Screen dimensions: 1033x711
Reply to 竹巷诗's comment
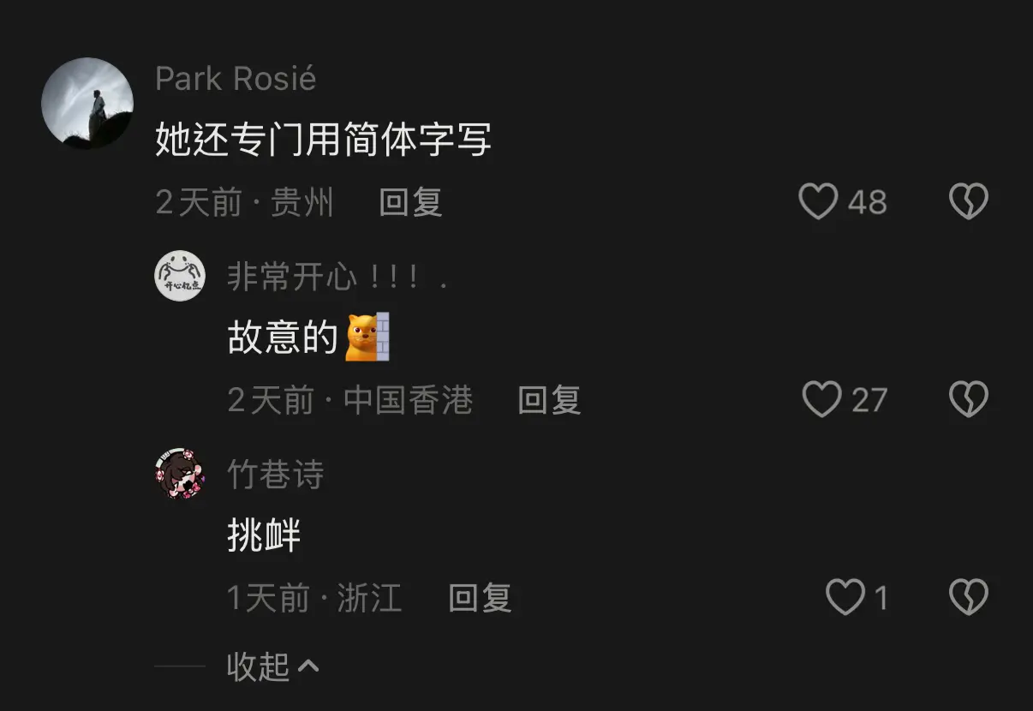[480, 598]
